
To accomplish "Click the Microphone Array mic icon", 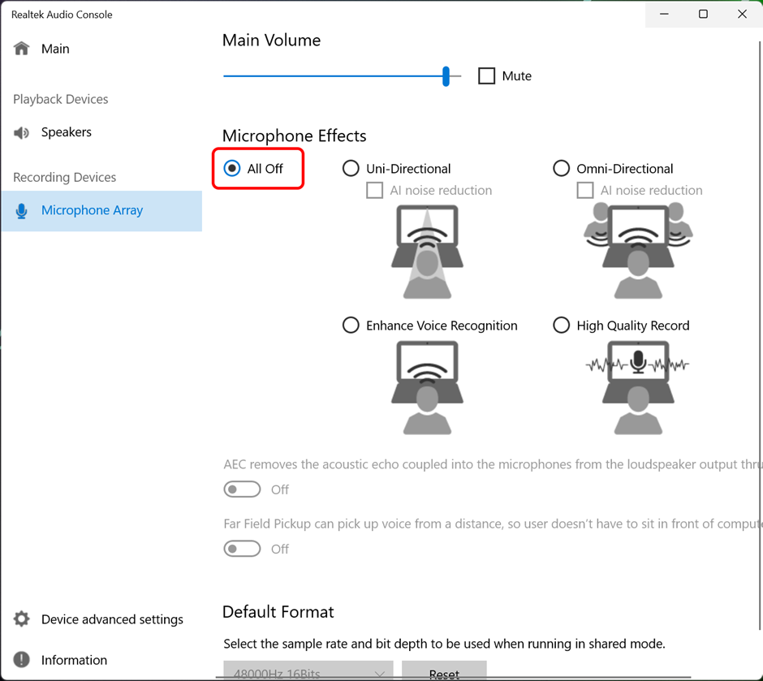I will (x=22, y=211).
